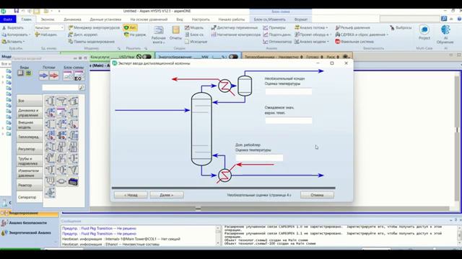Switch to Данные установки tab
The width and height of the screenshot is (462, 259).
coord(105,19)
